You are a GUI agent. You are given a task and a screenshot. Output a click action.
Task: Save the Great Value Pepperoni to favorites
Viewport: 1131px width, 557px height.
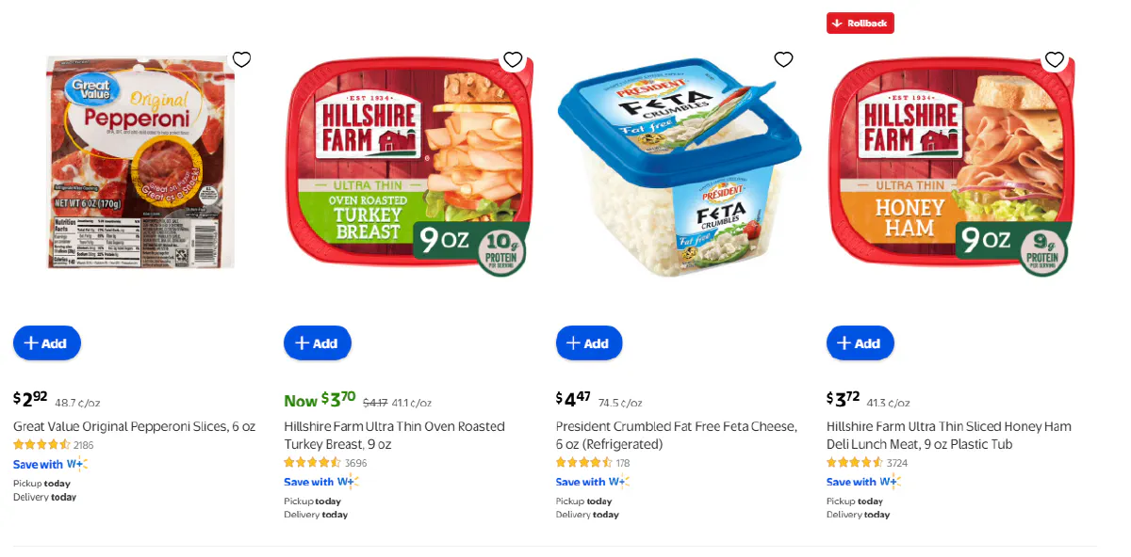click(241, 59)
